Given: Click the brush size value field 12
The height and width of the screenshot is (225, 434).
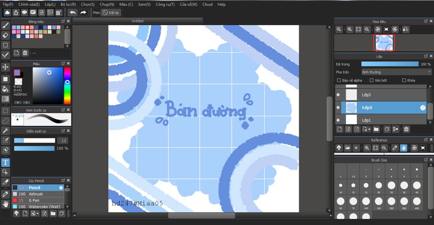Looking at the screenshot, I should click(x=64, y=141).
